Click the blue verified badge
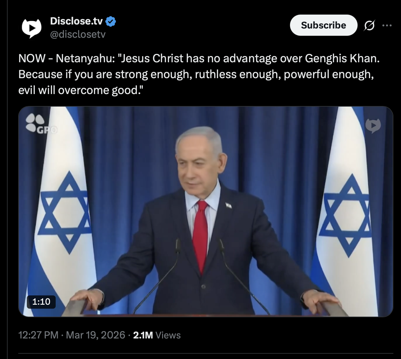 (x=111, y=22)
